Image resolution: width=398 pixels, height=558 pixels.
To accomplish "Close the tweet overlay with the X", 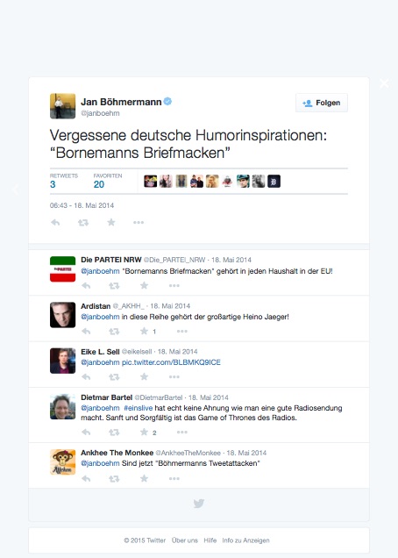I will (384, 83).
